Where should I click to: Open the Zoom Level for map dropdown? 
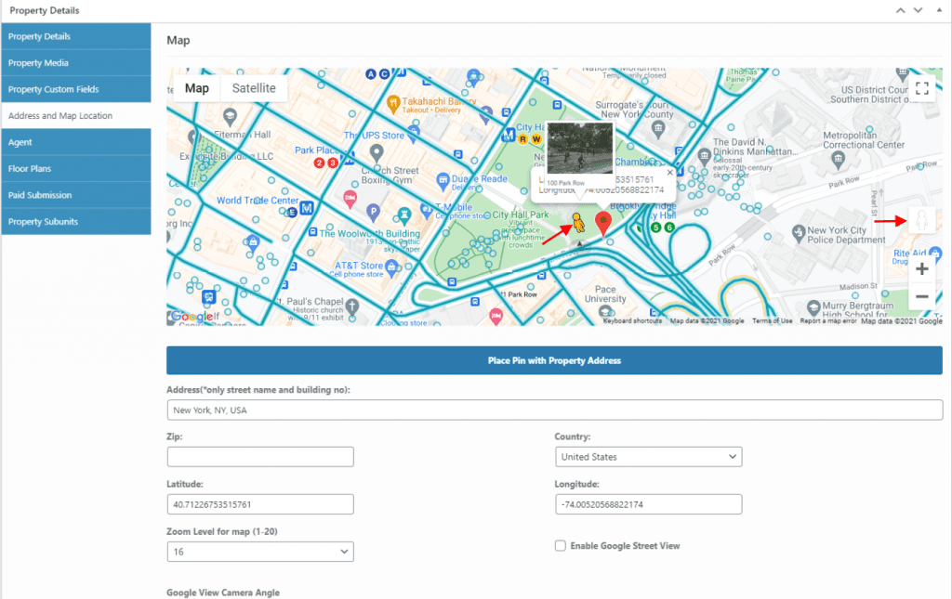(260, 552)
